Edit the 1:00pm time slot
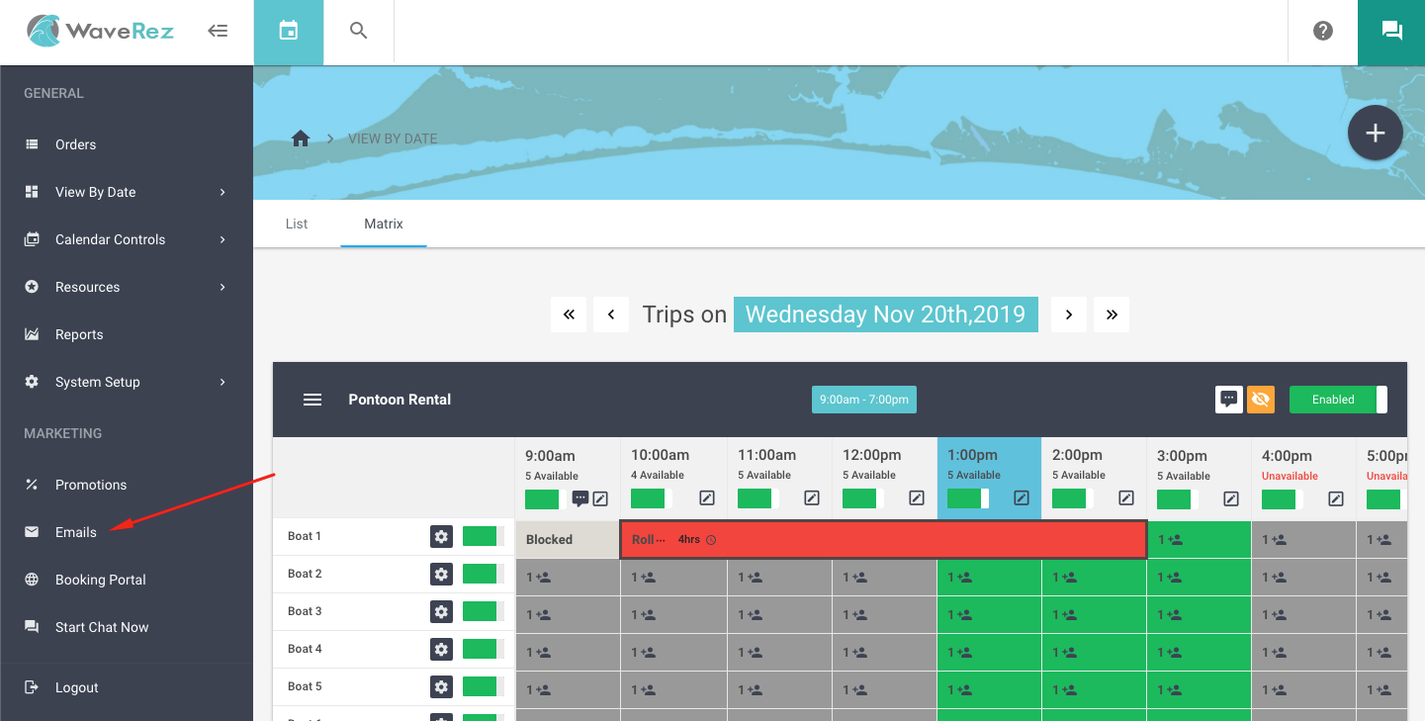1425x721 pixels. coord(1022,498)
